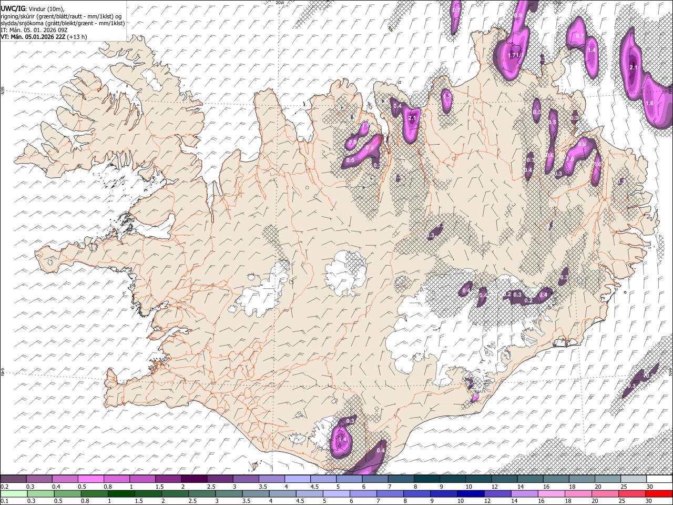The height and width of the screenshot is (505, 673).
Task: Click the '20W' longitude label at top
Action: click(x=280, y=3)
